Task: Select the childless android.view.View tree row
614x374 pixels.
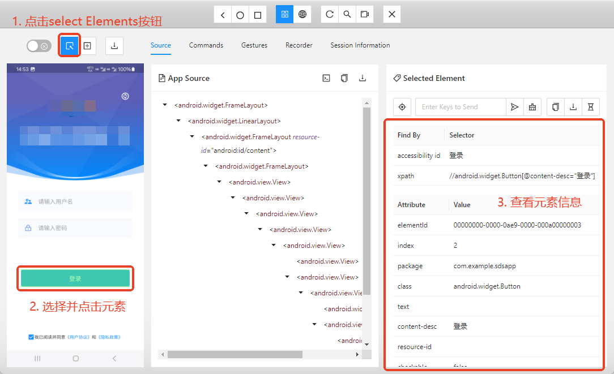Action: [327, 261]
